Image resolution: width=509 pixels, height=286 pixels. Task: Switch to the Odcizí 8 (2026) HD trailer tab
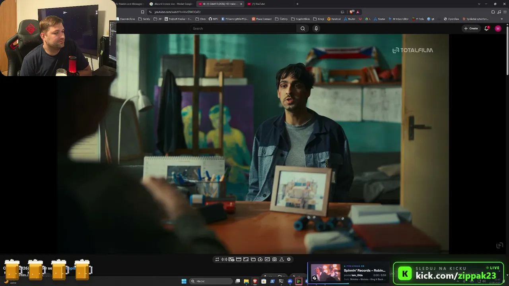tap(221, 4)
